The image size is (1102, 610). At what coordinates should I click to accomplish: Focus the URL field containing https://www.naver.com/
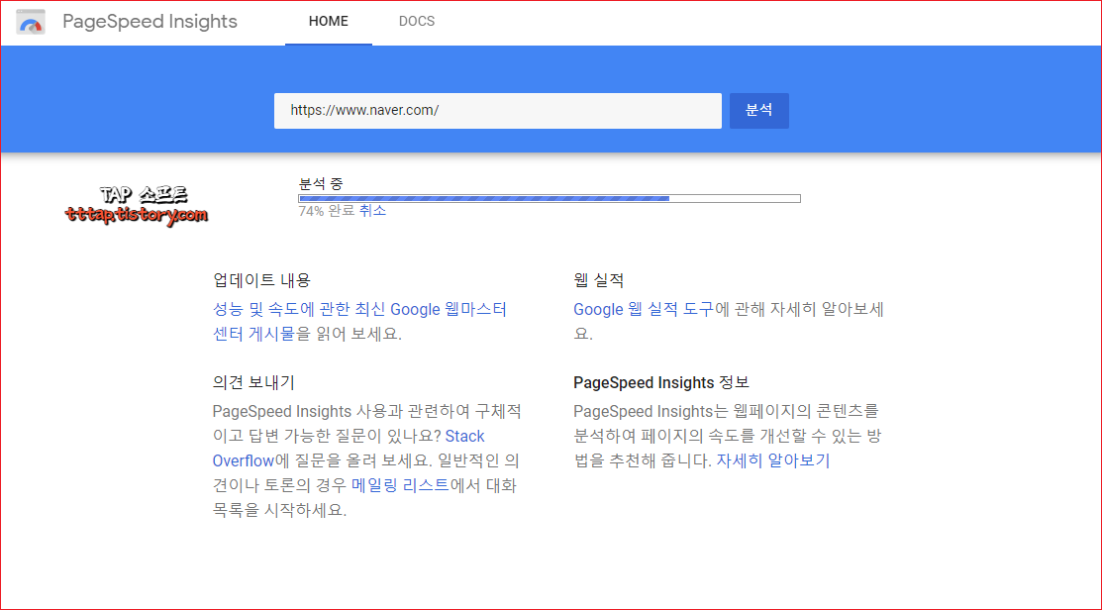[x=498, y=111]
